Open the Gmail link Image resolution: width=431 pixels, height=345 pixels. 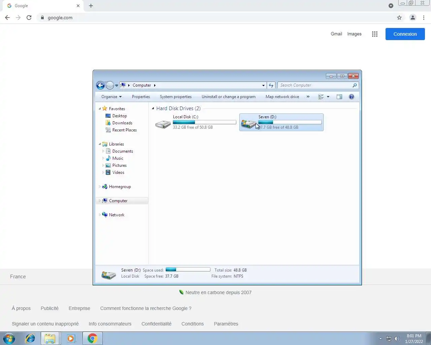coord(336,34)
